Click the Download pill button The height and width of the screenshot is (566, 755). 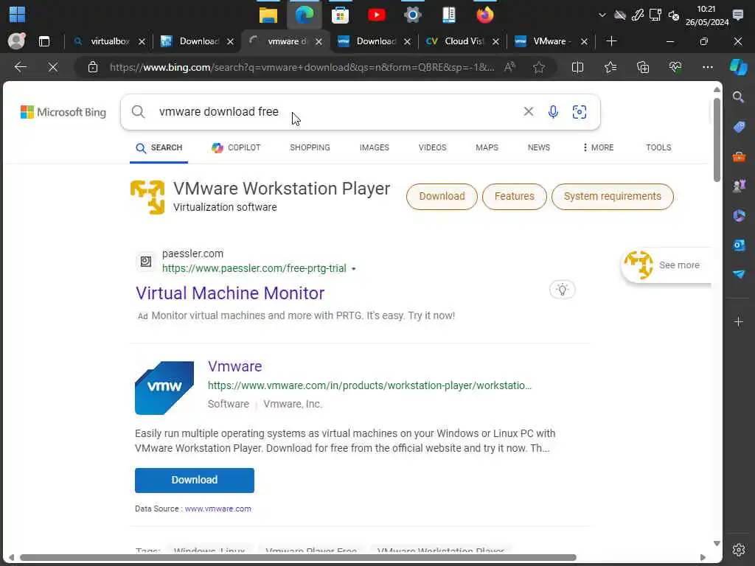[x=442, y=196]
